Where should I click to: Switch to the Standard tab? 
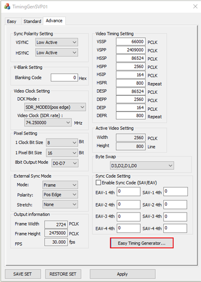click(32, 21)
